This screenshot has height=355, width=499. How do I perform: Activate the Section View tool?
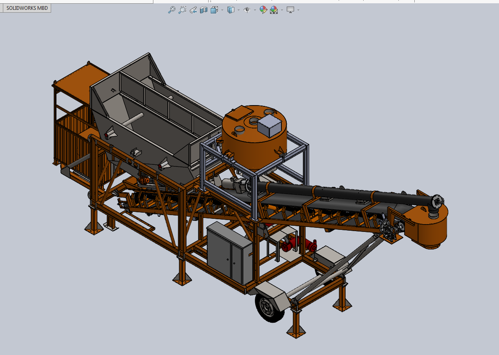coord(204,10)
